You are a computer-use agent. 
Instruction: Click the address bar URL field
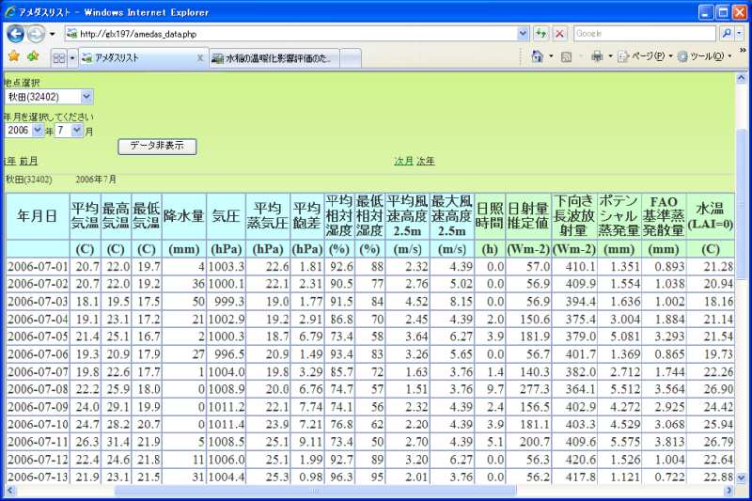(x=290, y=34)
